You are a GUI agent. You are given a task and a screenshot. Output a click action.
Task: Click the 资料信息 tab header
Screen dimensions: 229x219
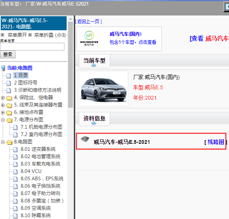pyautogui.click(x=94, y=119)
